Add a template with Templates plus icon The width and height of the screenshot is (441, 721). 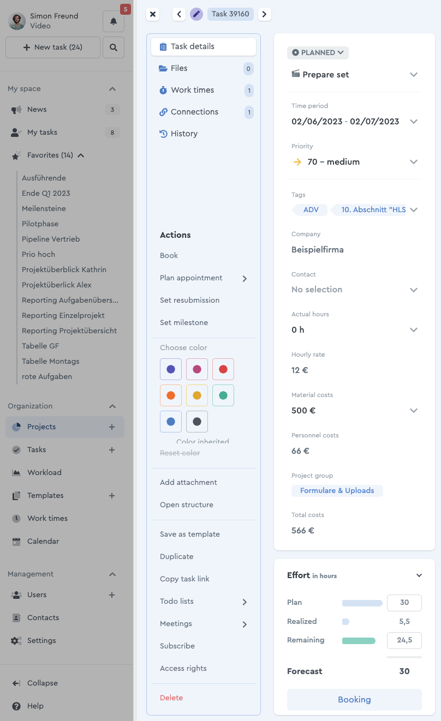click(x=112, y=496)
